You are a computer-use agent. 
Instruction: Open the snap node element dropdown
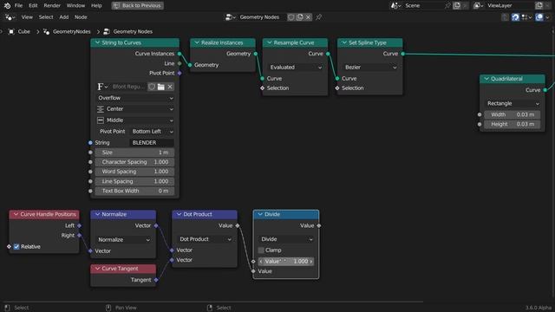(526, 17)
